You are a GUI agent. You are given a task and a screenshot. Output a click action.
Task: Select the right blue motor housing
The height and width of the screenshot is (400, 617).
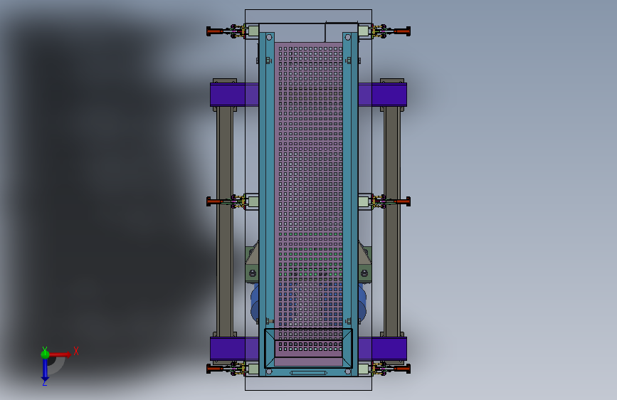pos(362,302)
